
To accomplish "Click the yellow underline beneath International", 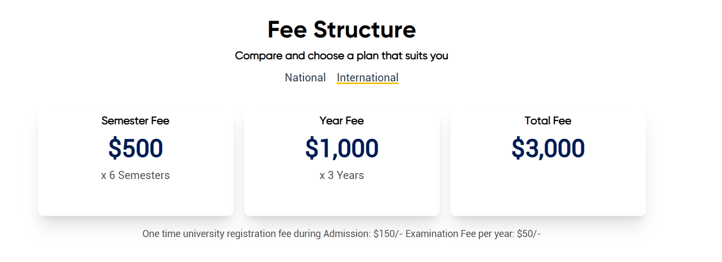I will (x=368, y=84).
